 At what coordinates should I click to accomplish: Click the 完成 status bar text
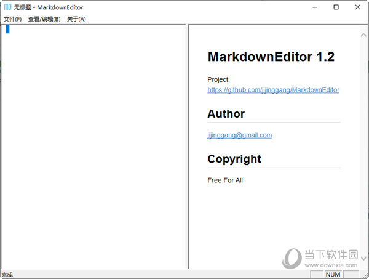click(x=7, y=275)
